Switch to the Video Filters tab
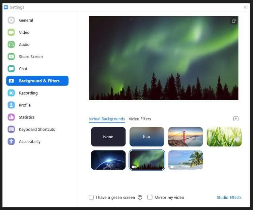This screenshot has width=253, height=210. click(140, 119)
